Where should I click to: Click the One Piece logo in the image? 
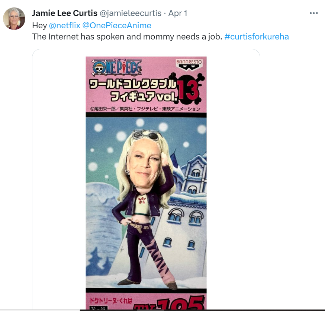tap(117, 67)
